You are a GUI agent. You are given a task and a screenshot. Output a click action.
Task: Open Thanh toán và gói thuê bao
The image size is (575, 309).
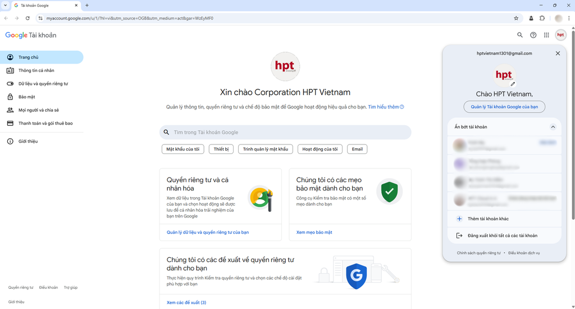tap(42, 123)
